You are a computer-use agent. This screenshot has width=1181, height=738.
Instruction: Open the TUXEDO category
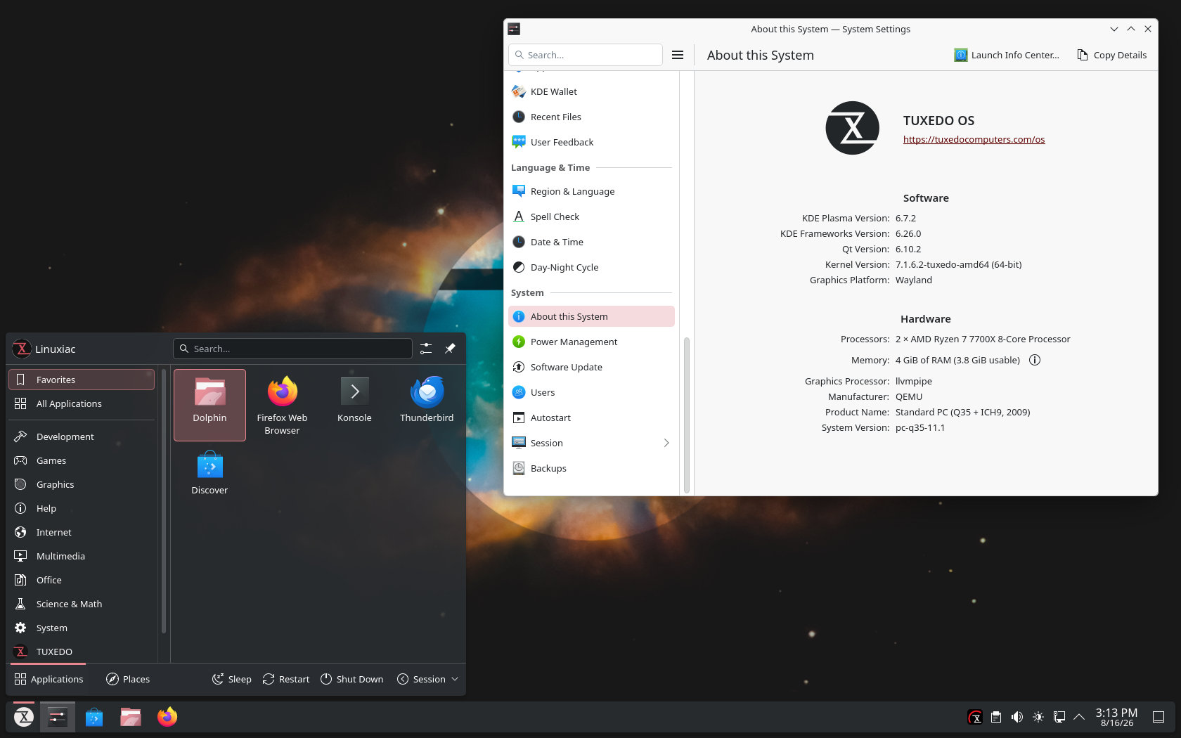tap(82, 652)
